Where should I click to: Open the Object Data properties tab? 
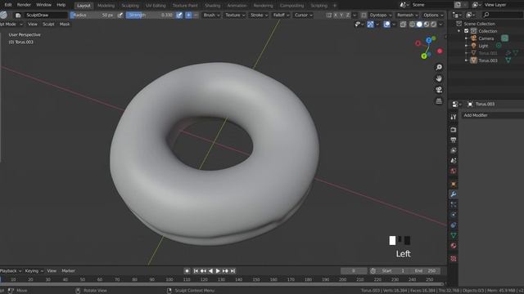click(x=453, y=236)
